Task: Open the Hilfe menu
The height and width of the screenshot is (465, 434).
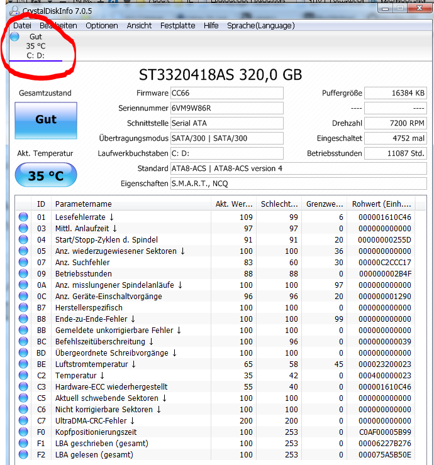Action: tap(211, 26)
